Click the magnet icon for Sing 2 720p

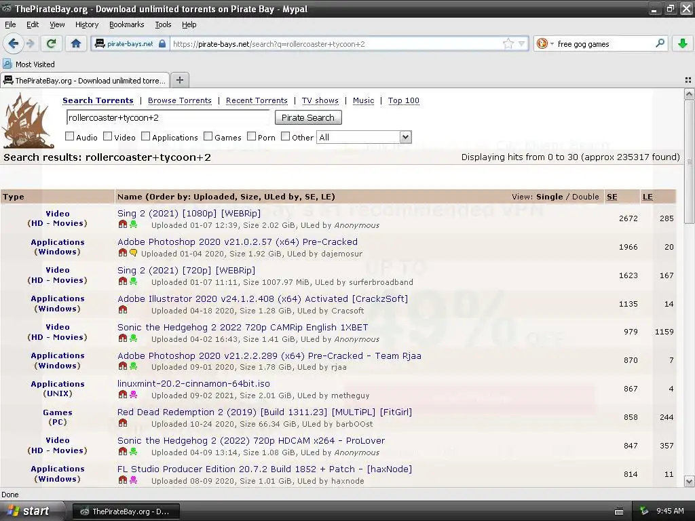coord(123,282)
